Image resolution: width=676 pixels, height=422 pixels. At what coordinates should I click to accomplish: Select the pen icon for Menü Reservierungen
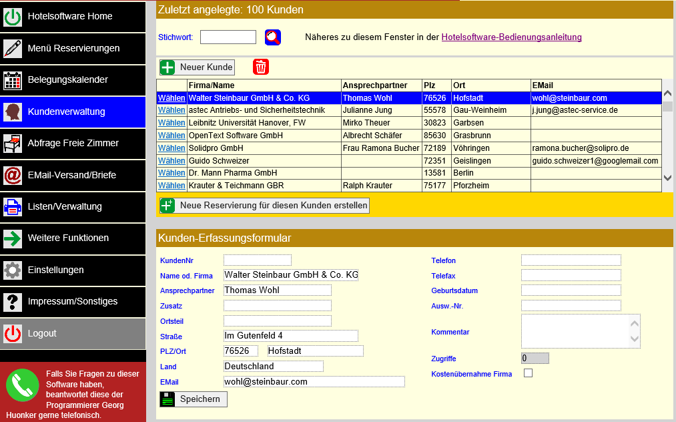point(11,49)
